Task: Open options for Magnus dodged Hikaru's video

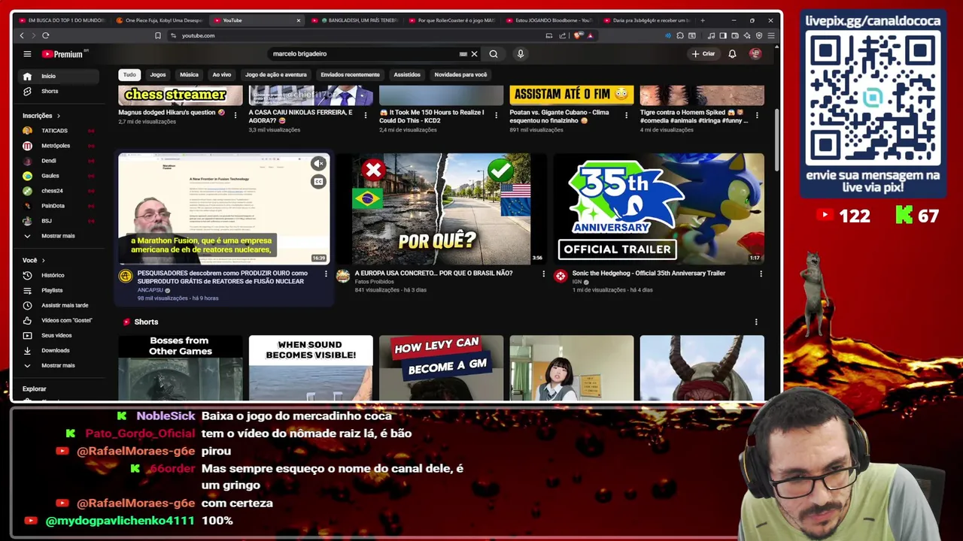Action: [x=235, y=115]
